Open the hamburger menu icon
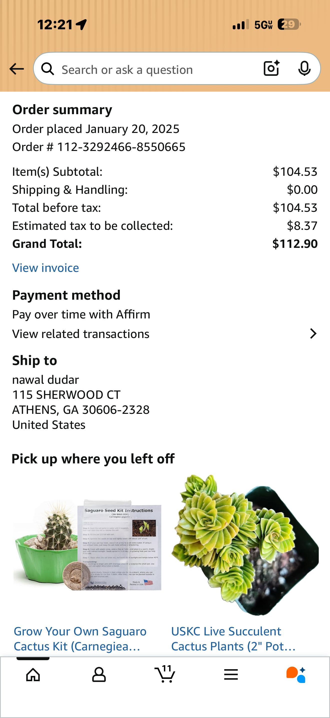The width and height of the screenshot is (330, 718). coord(231,675)
